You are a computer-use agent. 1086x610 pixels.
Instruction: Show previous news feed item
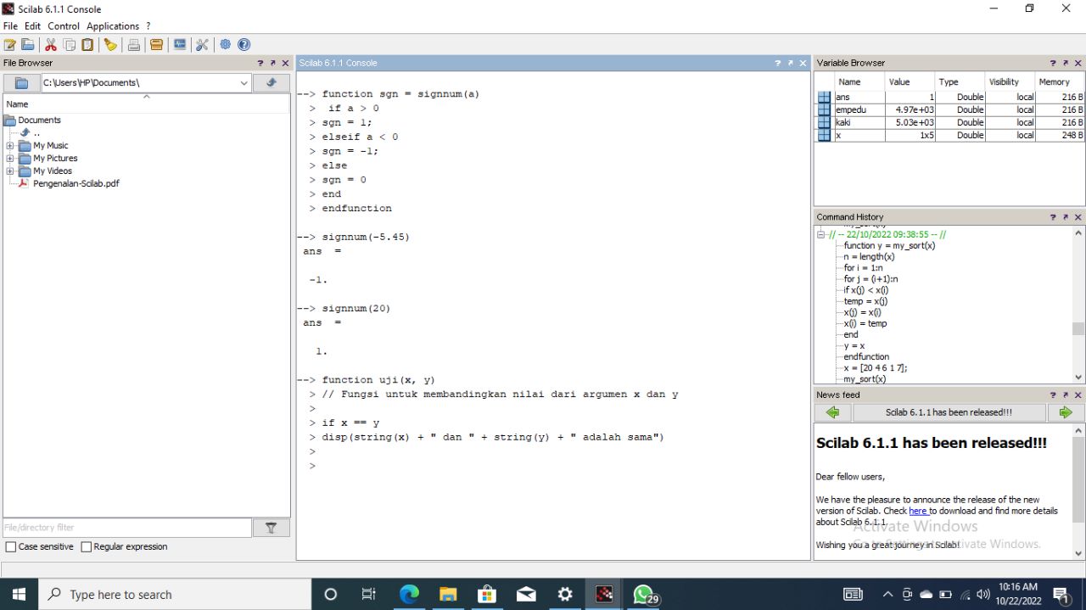pyautogui.click(x=832, y=412)
